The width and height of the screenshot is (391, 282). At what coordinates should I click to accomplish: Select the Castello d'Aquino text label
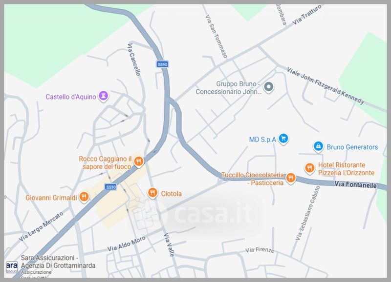coord(71,97)
